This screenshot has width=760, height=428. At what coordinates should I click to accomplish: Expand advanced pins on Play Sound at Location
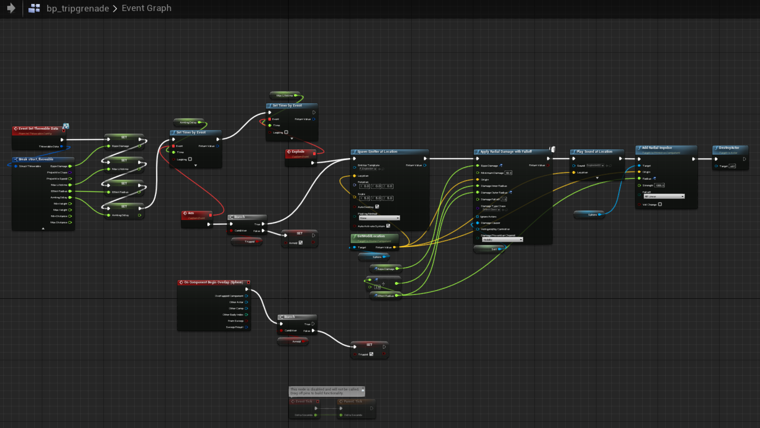[x=597, y=178]
